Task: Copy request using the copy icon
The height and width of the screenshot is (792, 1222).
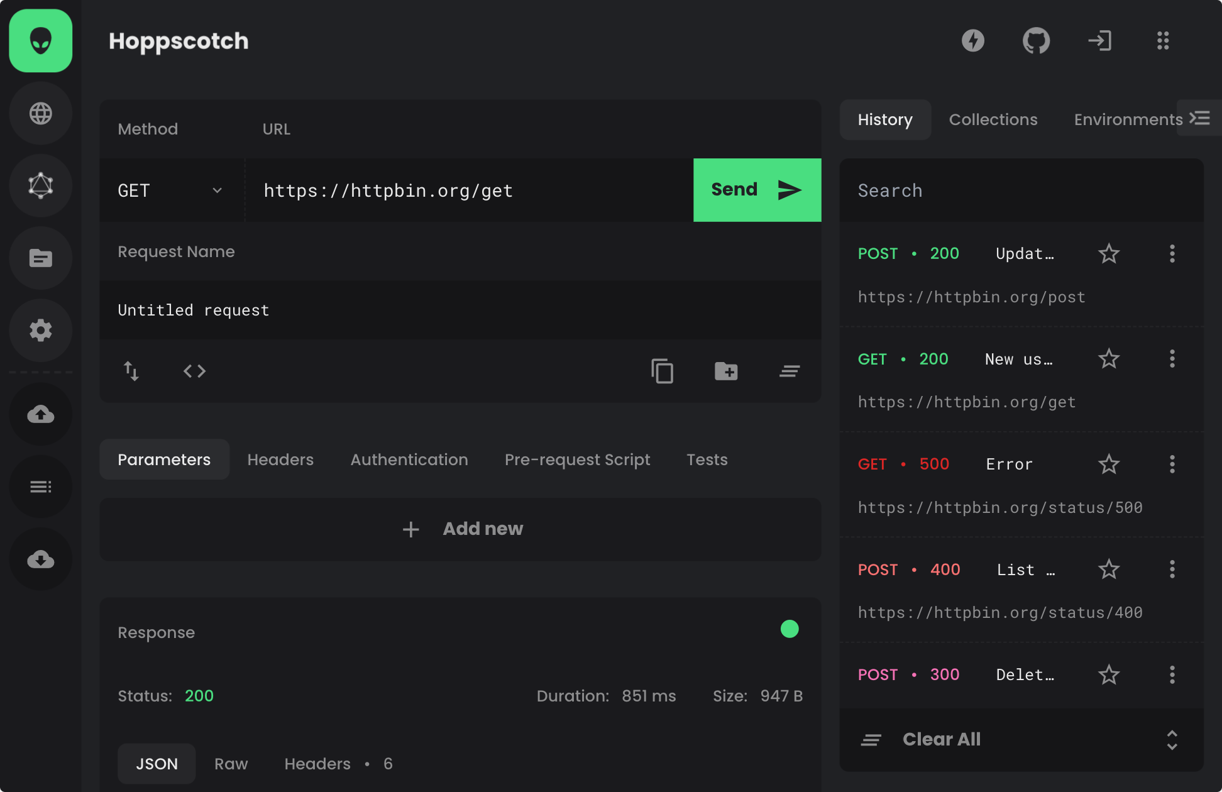Action: (662, 371)
